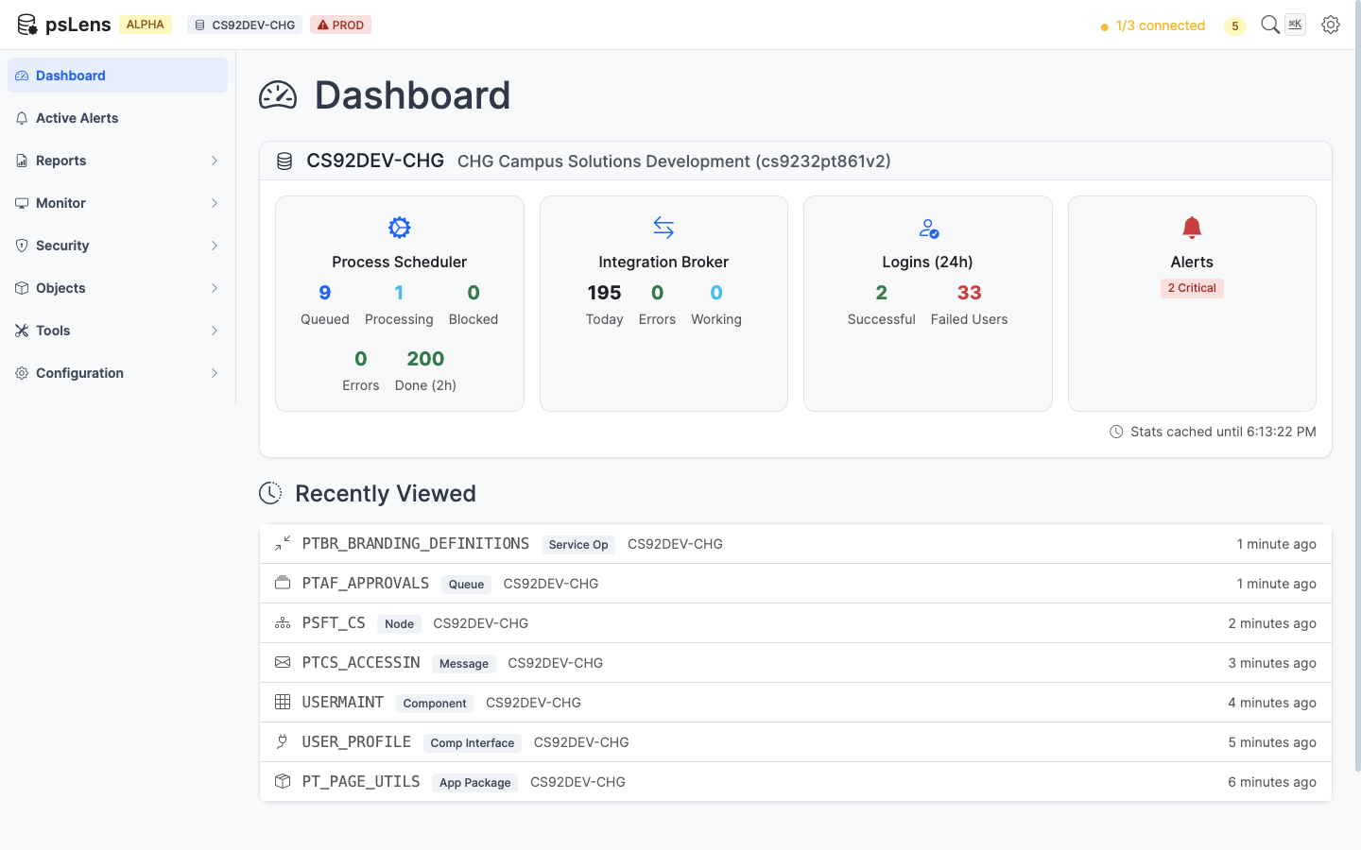
Task: Click the Configuration gear icon in sidebar
Action: pos(22,373)
